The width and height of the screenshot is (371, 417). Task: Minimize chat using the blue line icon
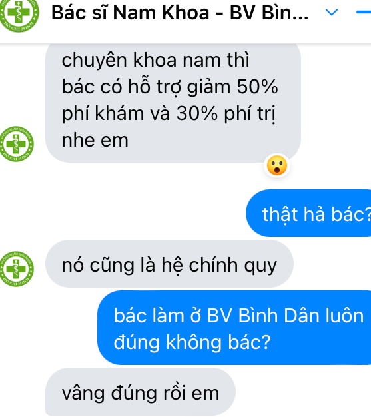[x=364, y=12]
